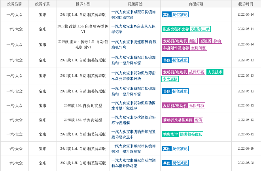This screenshot has height=171, width=261.
Task: Open complaint link about 发动机故障指示灯亮维修未解决
Action: (x=134, y=76)
